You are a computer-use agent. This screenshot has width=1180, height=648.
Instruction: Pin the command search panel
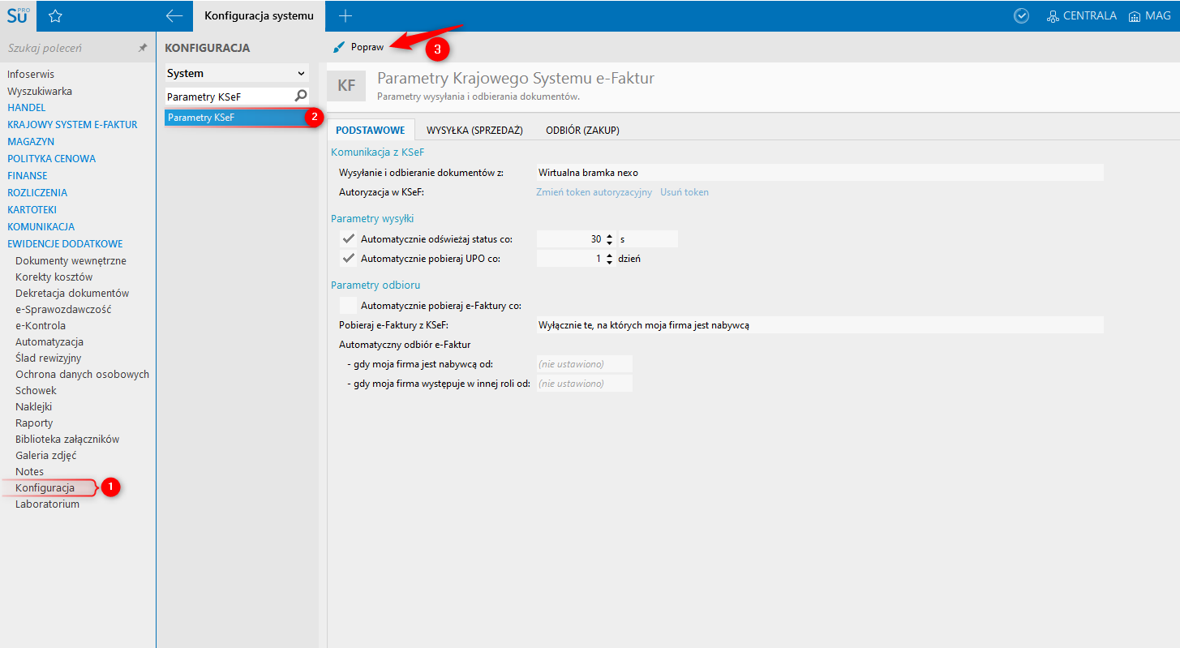pos(143,48)
